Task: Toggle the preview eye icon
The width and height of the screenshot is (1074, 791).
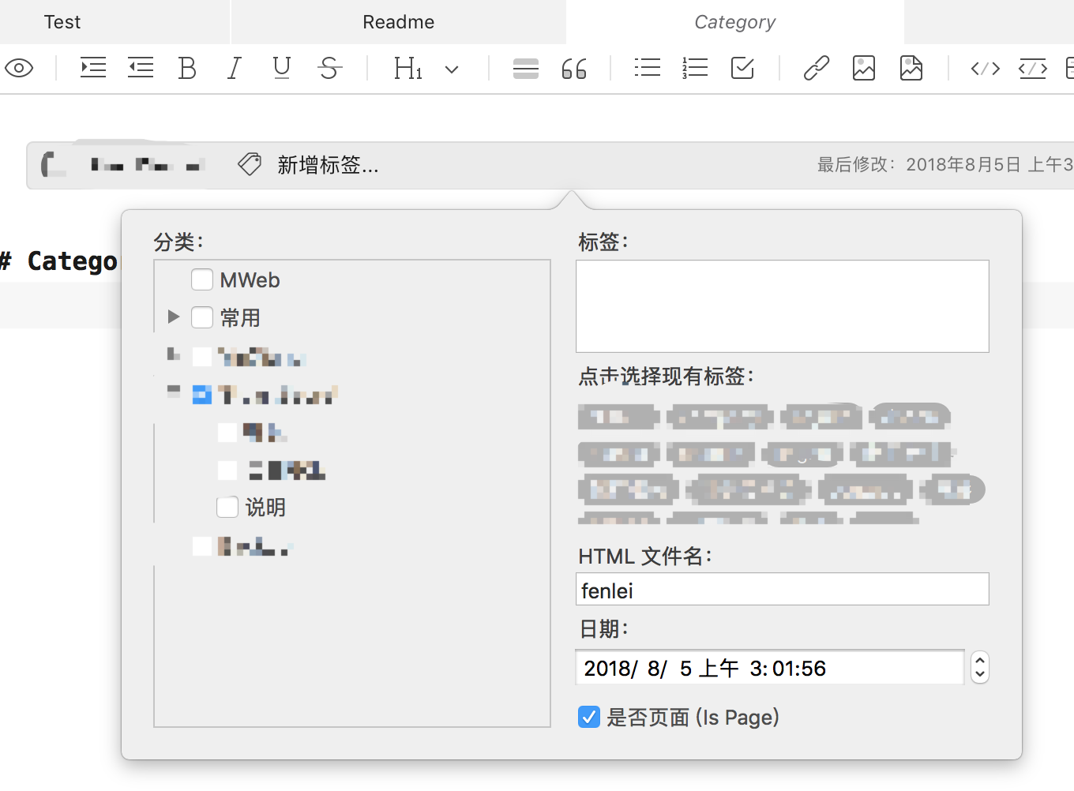Action: (19, 69)
